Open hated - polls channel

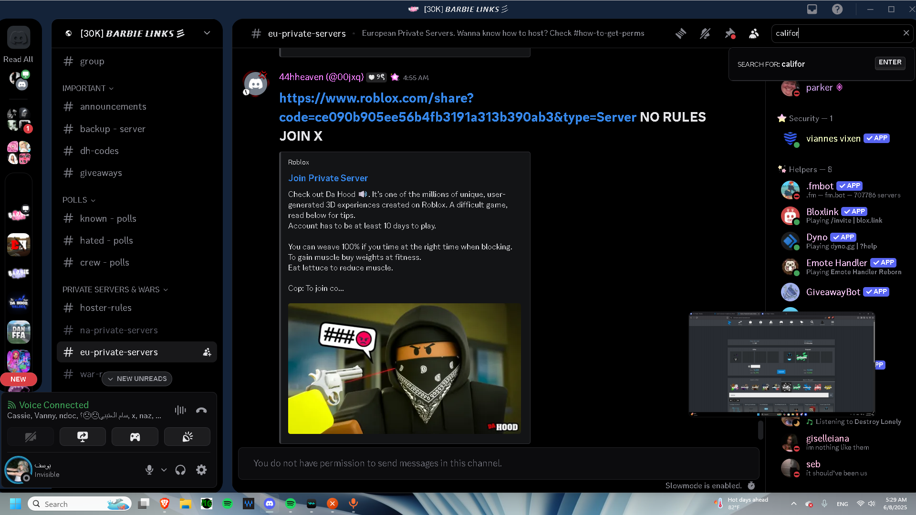136,240
